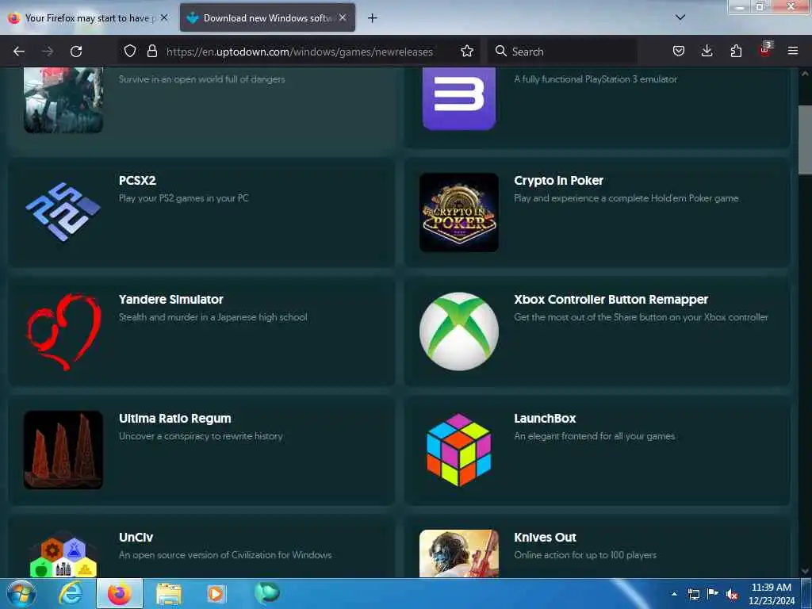812x609 pixels.
Task: Open the Knives Out thumbnail
Action: pos(459,553)
